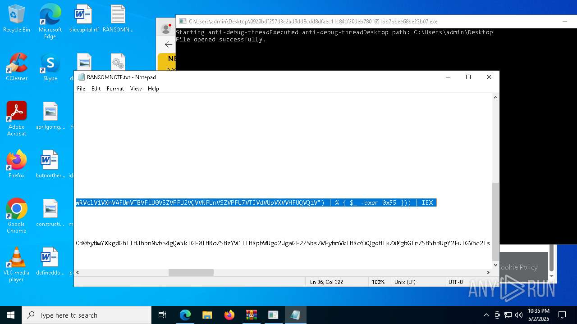The width and height of the screenshot is (577, 324).
Task: Click the UTF-8 encoding status bar entry
Action: coord(456,282)
